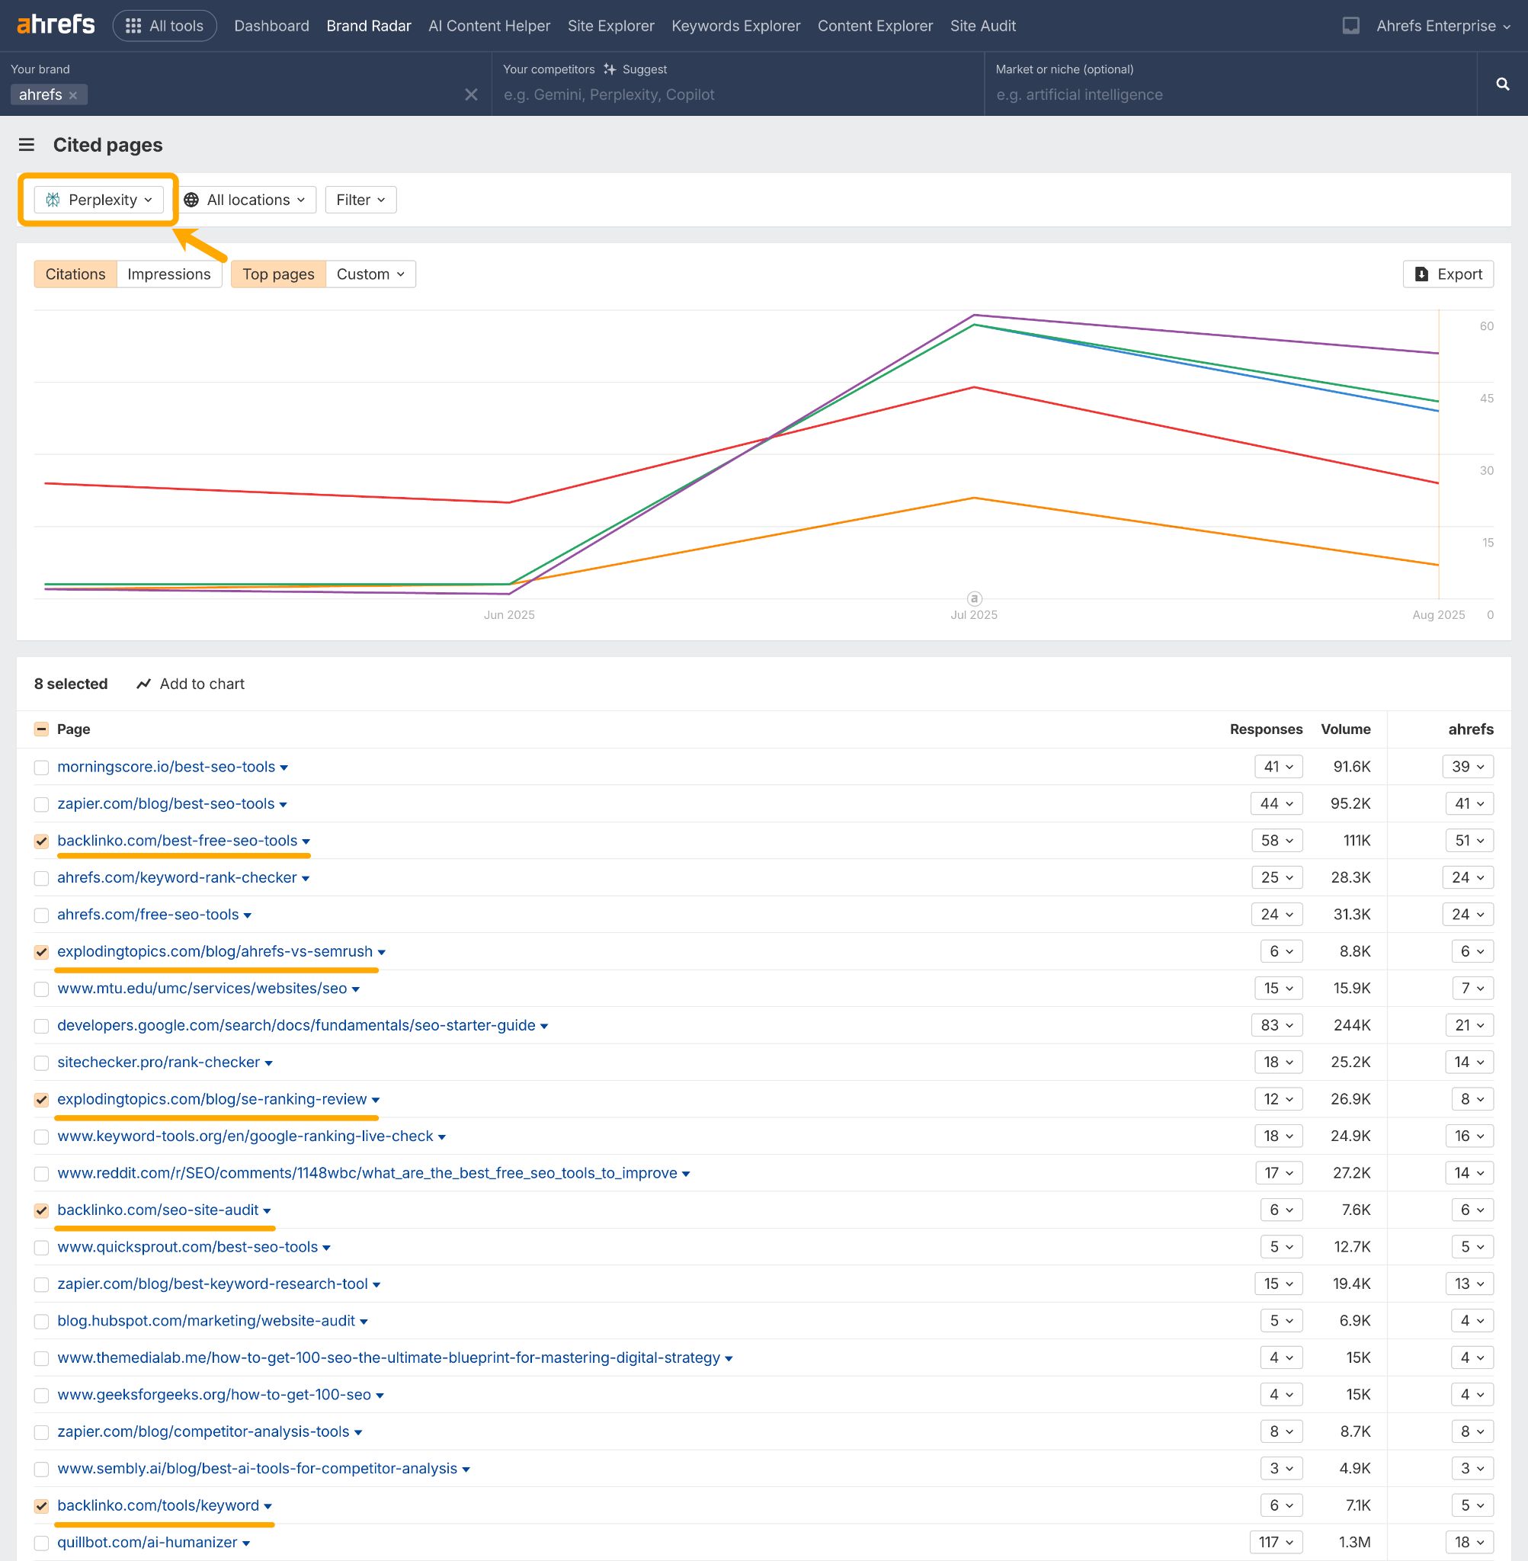Click the search magnifier icon
Viewport: 1528px width, 1561px height.
point(1502,84)
